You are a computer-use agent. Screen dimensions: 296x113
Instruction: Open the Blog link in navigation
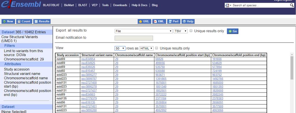tap(155, 5)
